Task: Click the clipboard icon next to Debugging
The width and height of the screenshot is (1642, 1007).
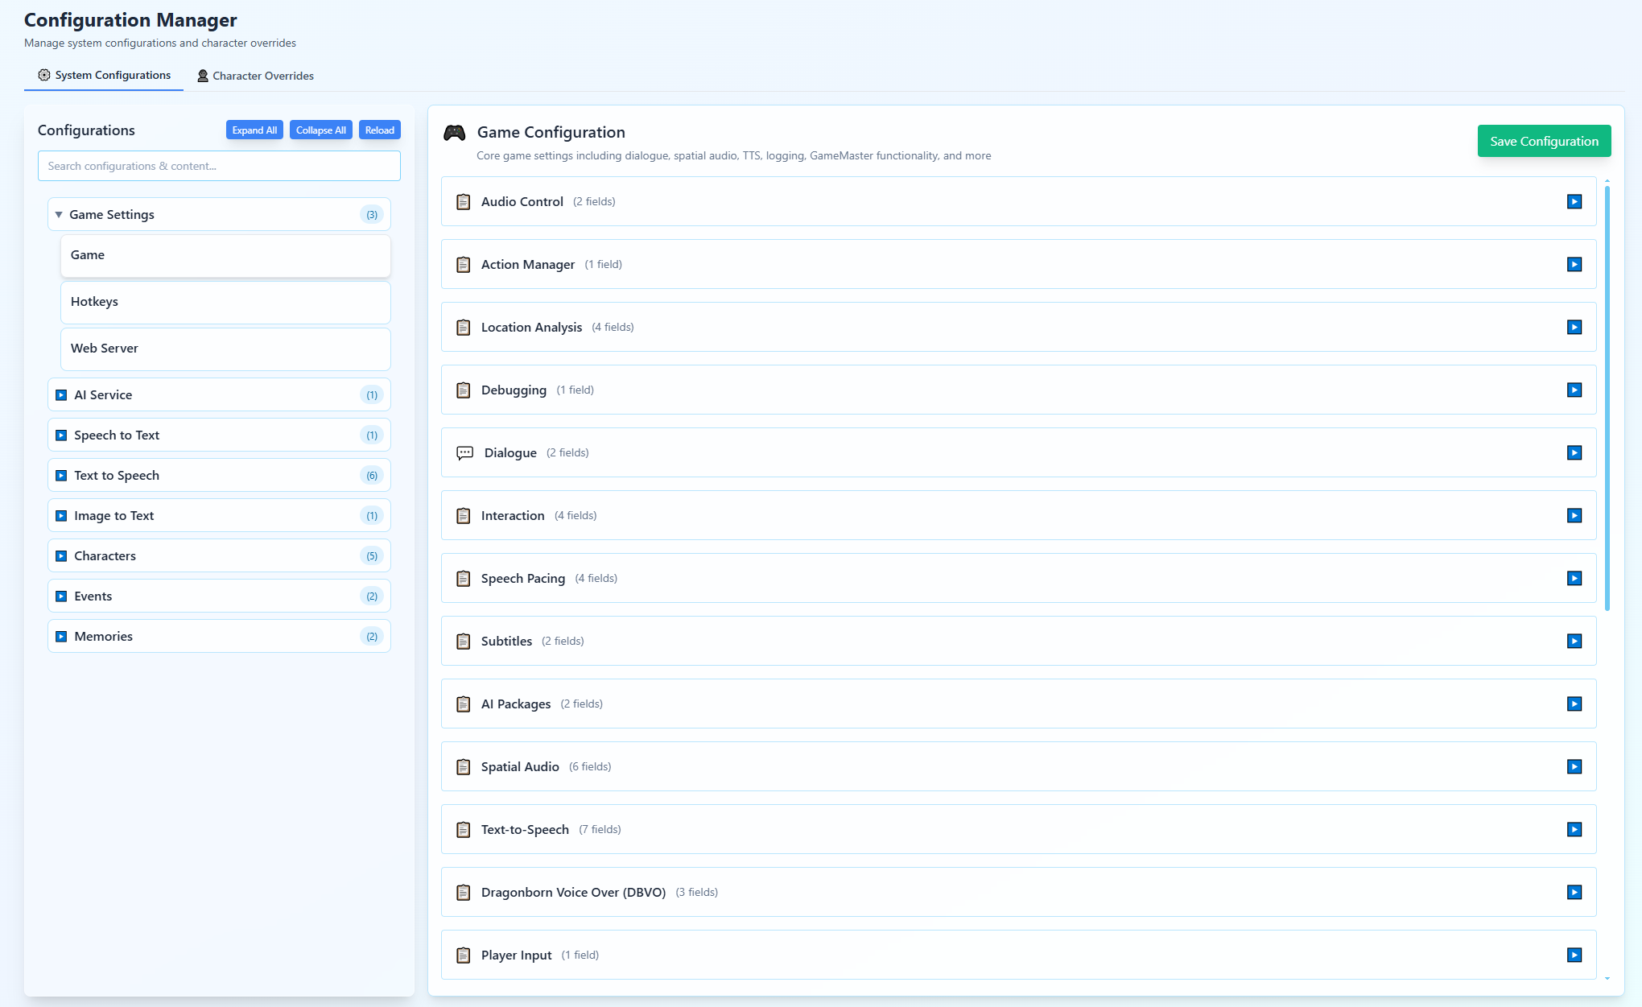Action: coord(464,390)
